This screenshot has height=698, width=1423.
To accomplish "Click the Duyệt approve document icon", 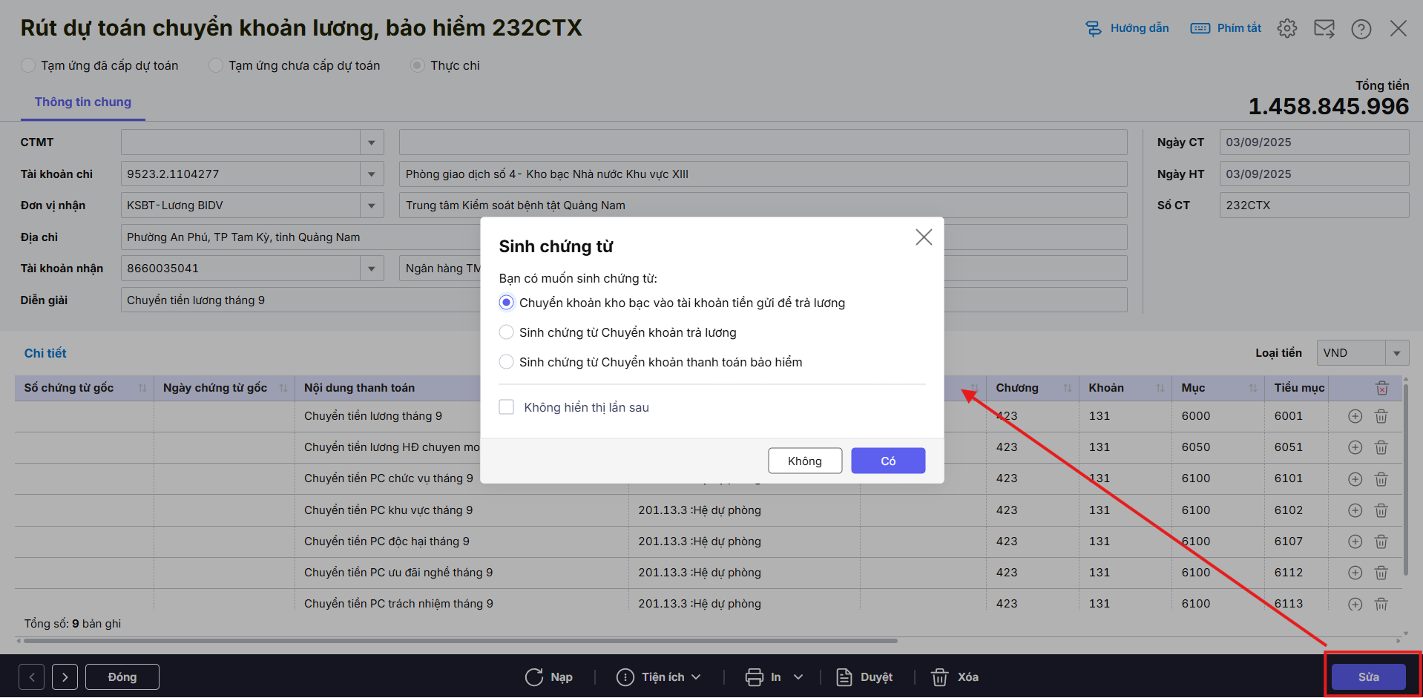I will [844, 677].
